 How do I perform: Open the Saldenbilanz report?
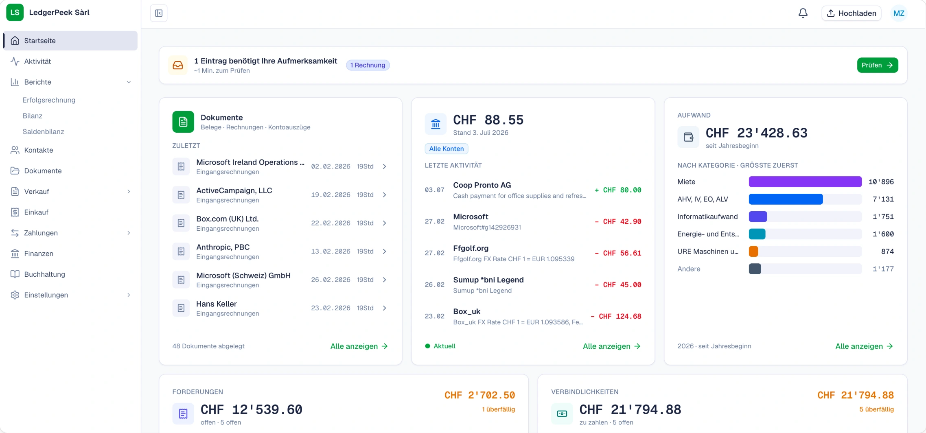coord(43,132)
